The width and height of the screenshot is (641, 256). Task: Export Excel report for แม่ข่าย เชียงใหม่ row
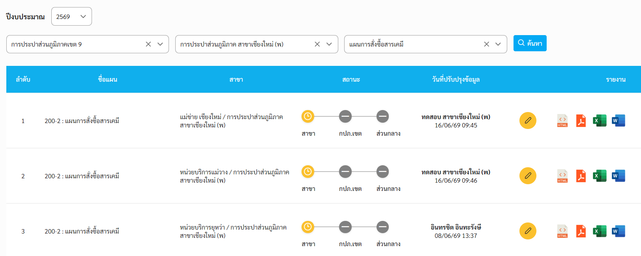[x=600, y=121]
